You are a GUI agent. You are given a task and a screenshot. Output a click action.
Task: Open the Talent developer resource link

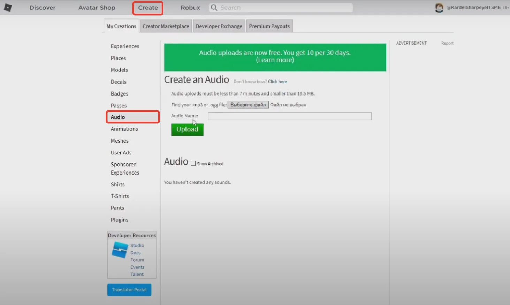[x=137, y=274]
